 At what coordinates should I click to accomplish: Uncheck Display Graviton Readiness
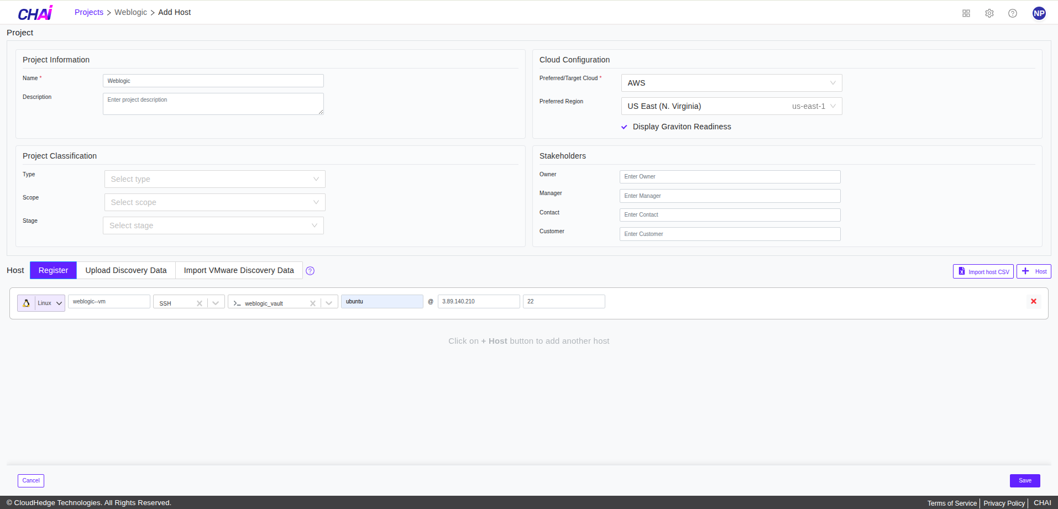624,127
